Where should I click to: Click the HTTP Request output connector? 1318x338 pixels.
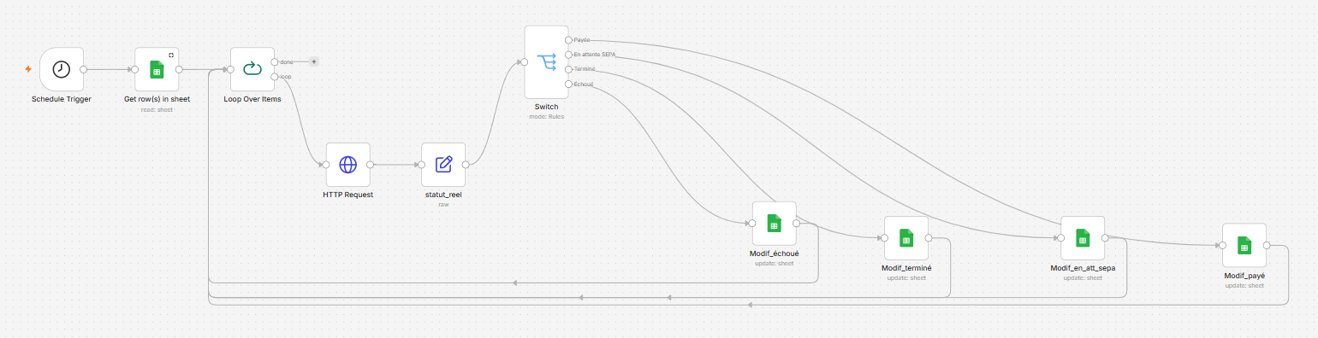(x=370, y=165)
